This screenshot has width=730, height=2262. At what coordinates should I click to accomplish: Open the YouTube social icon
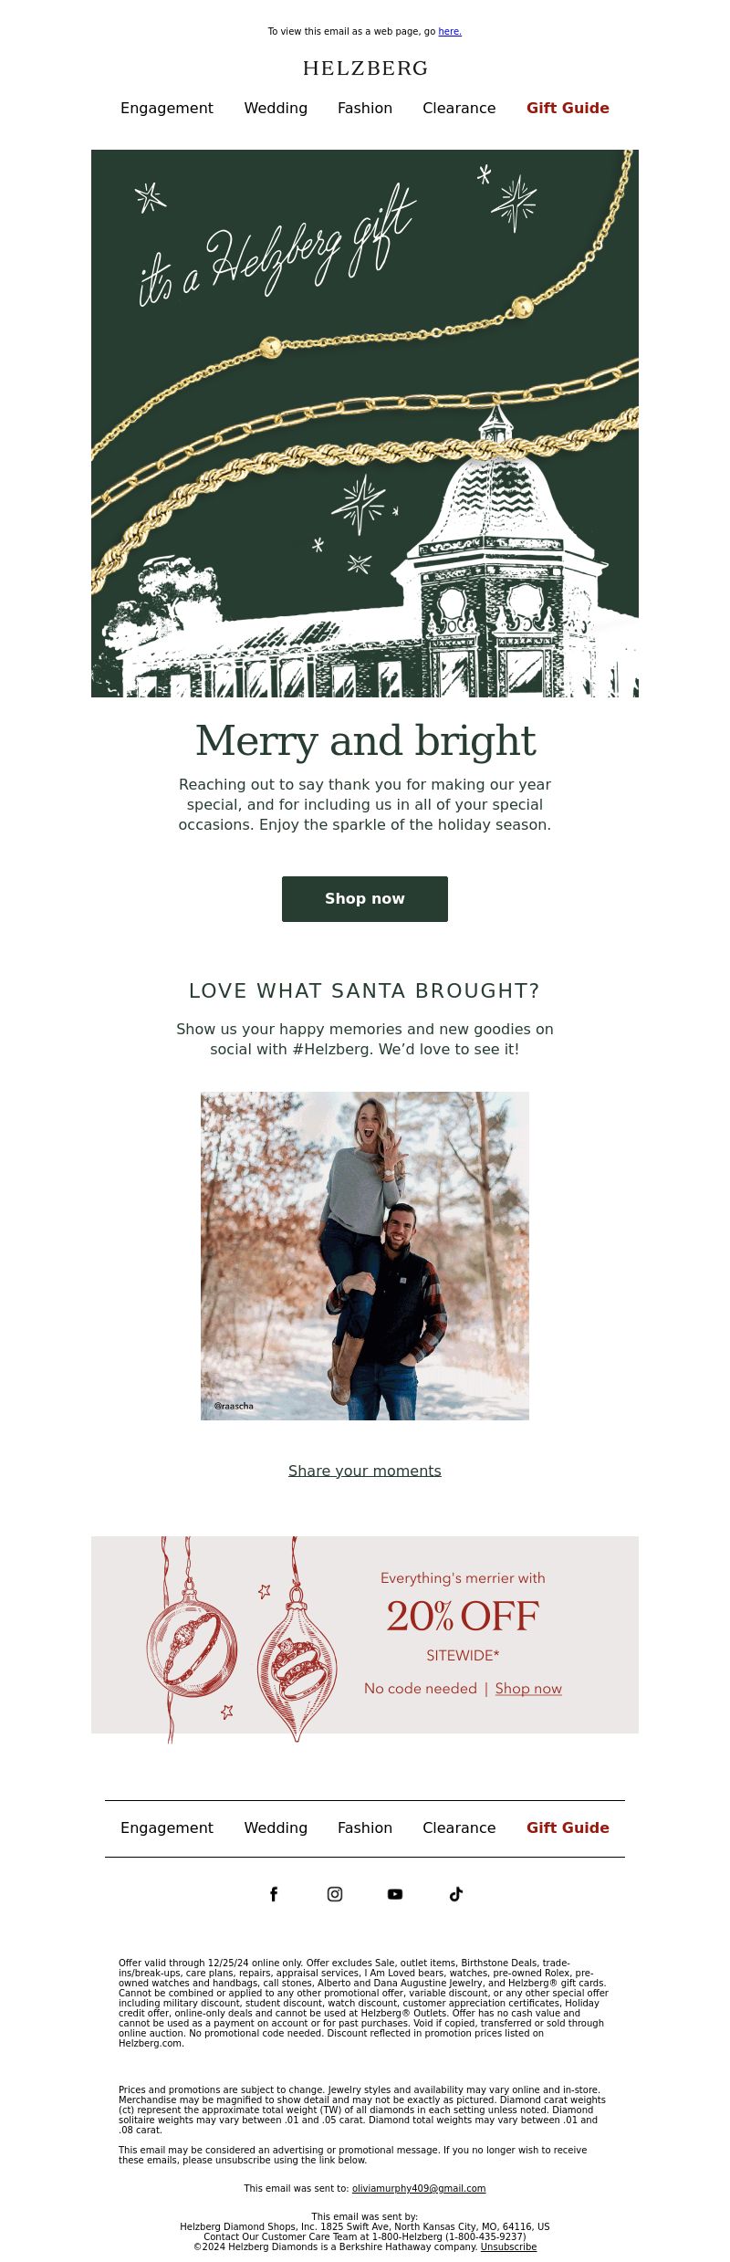tap(395, 1894)
